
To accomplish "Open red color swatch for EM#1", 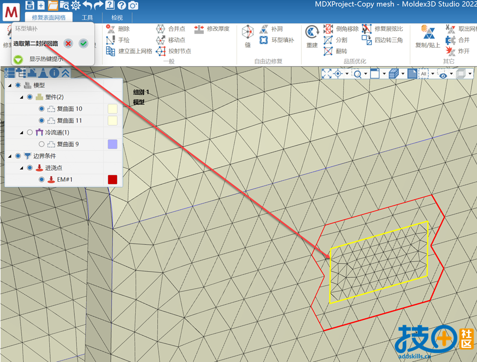I will [112, 179].
